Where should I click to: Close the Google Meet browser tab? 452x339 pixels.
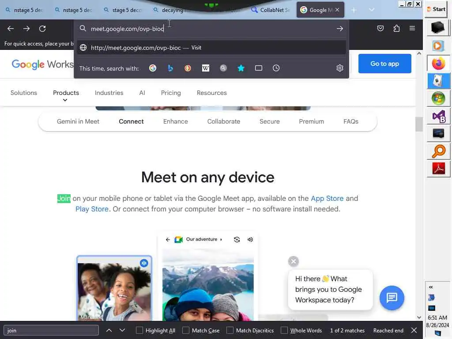pos(337,10)
